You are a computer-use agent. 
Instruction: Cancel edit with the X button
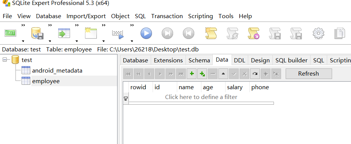point(244,74)
